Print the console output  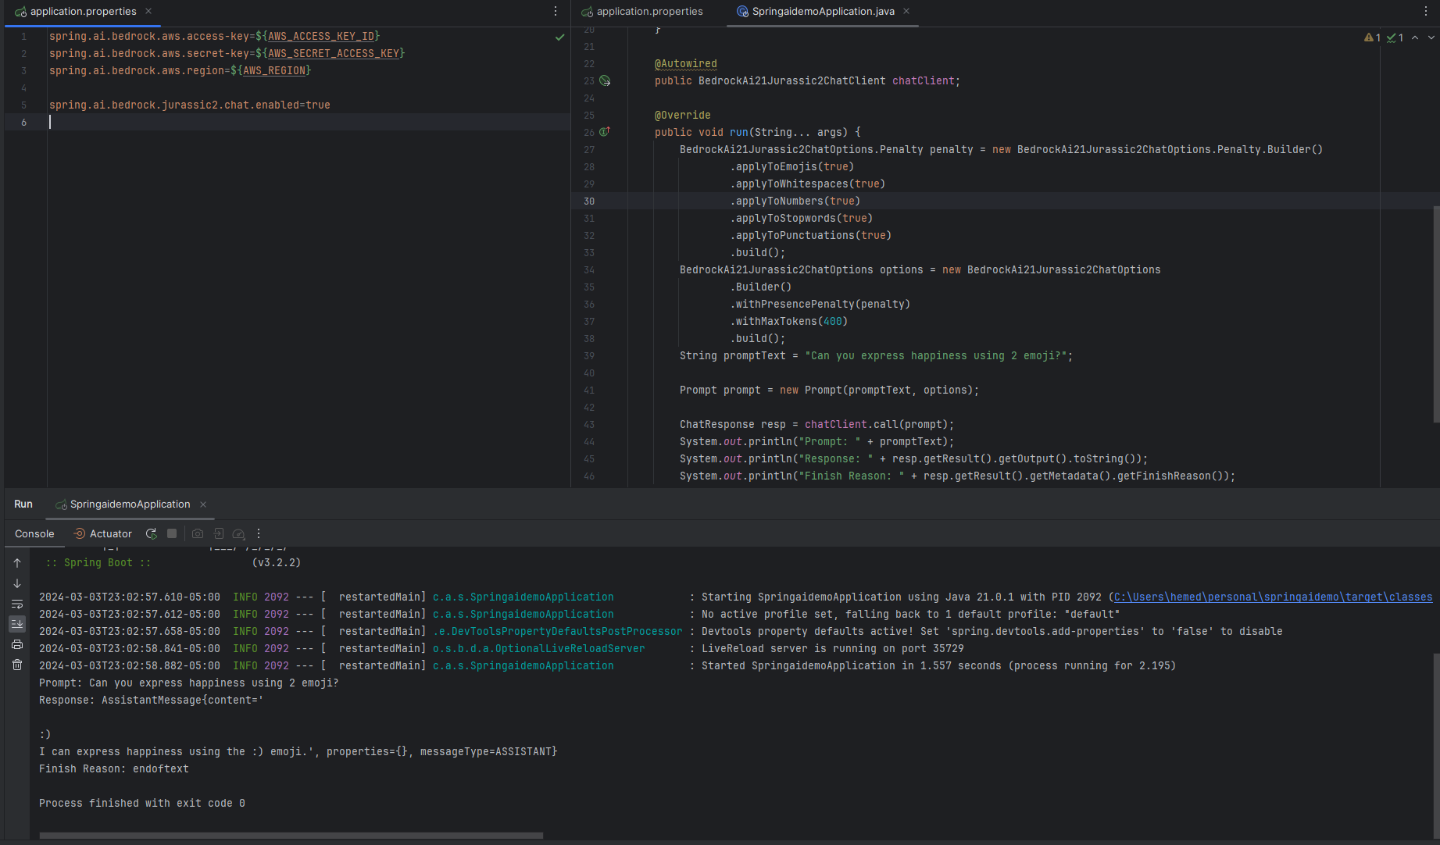[17, 644]
